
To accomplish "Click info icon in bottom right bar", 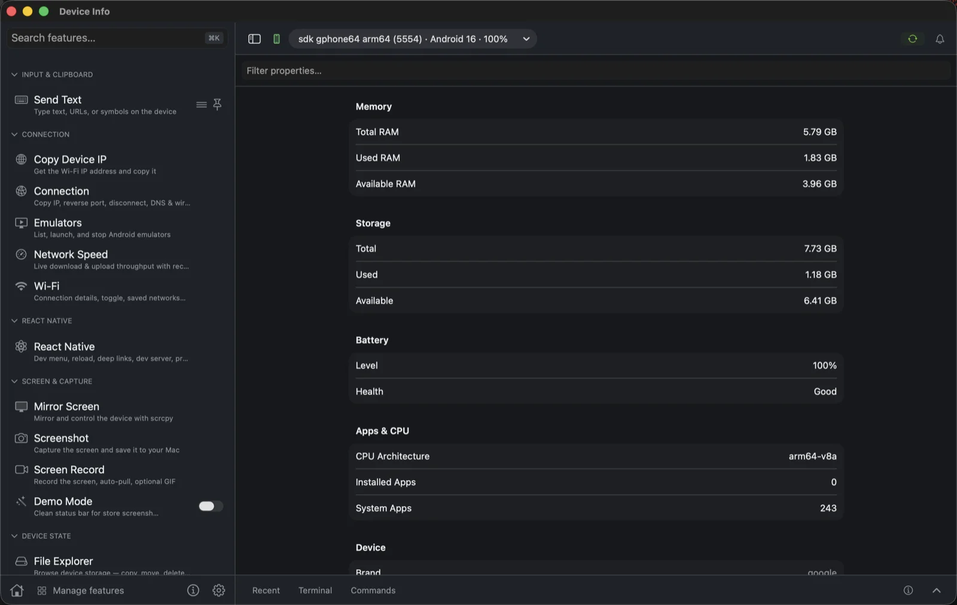I will [x=908, y=591].
